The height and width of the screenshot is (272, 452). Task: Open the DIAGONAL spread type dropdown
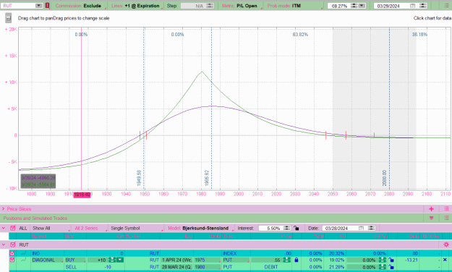point(47,260)
